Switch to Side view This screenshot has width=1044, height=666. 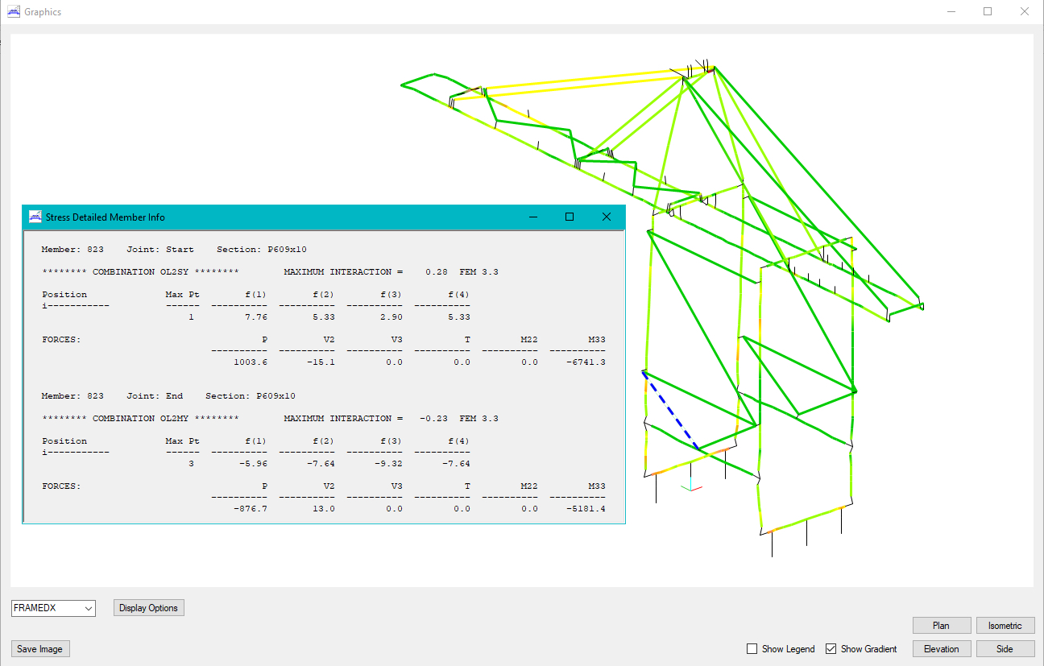pyautogui.click(x=1005, y=649)
